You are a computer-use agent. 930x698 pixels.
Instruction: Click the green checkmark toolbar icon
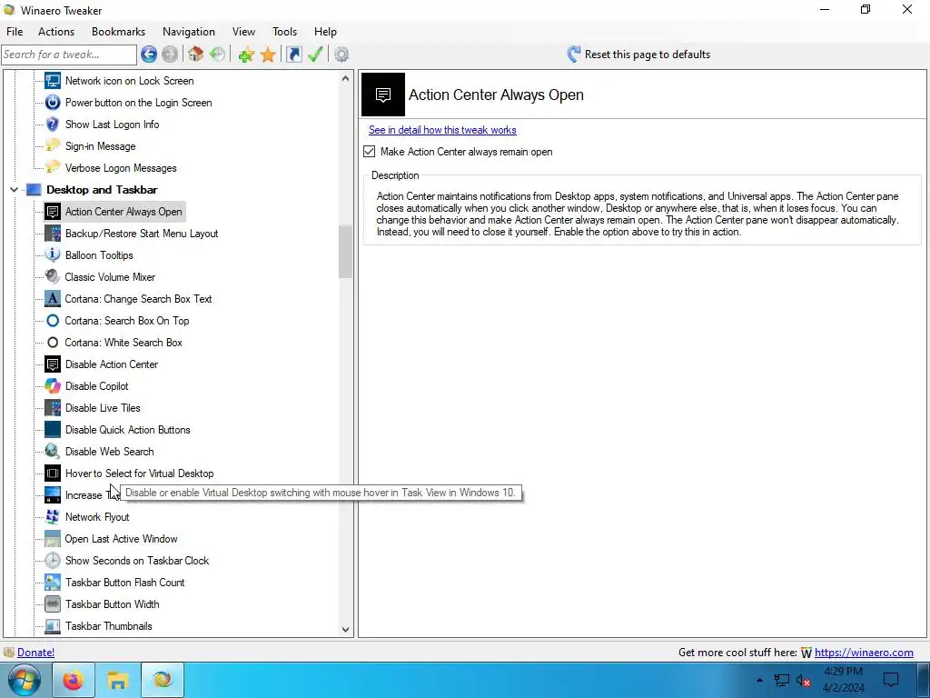315,55
